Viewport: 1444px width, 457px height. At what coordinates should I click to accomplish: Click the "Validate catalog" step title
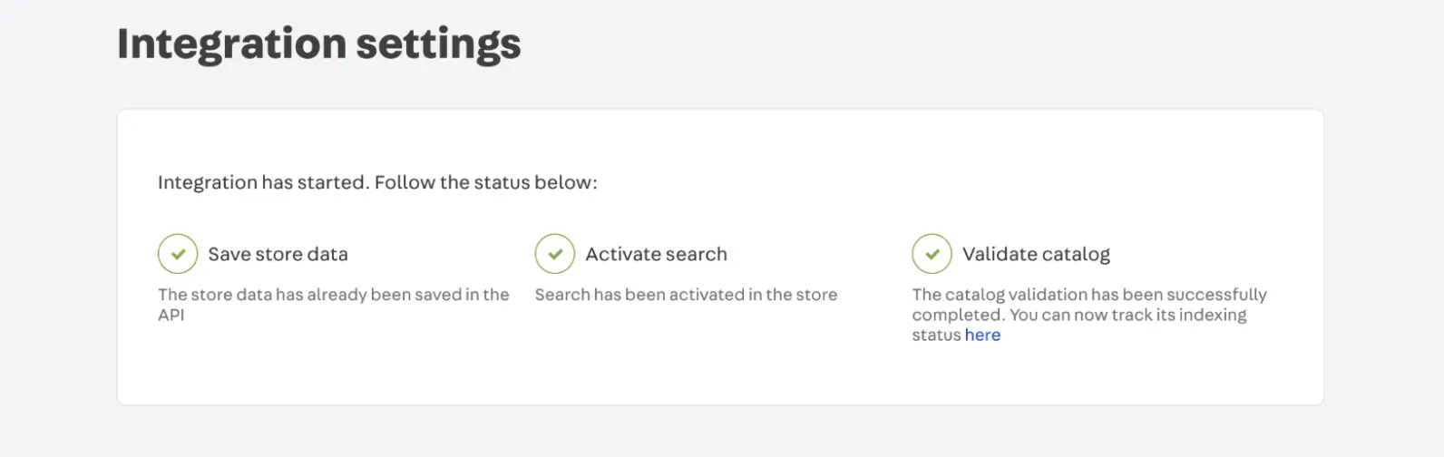point(1036,254)
